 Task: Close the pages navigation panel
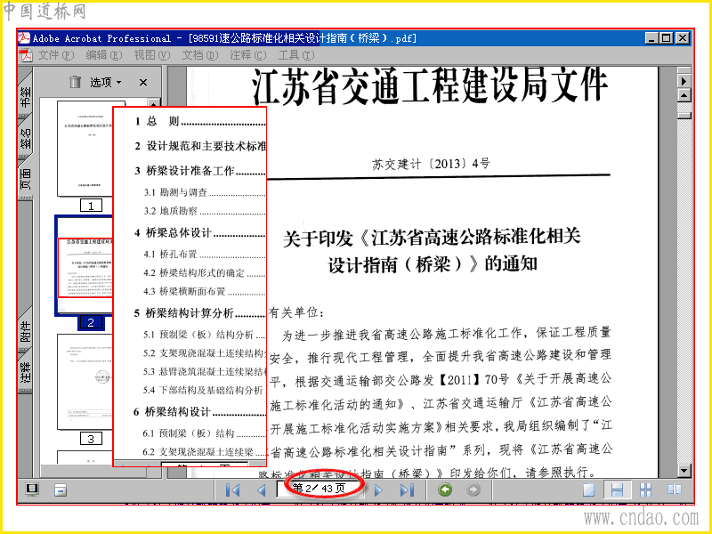tap(143, 82)
